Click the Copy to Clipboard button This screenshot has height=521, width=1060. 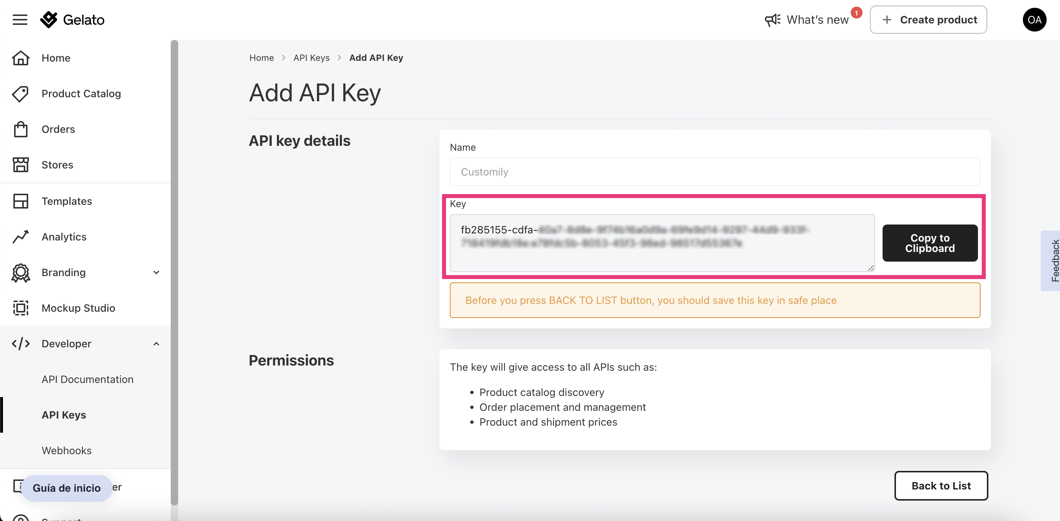[930, 243]
